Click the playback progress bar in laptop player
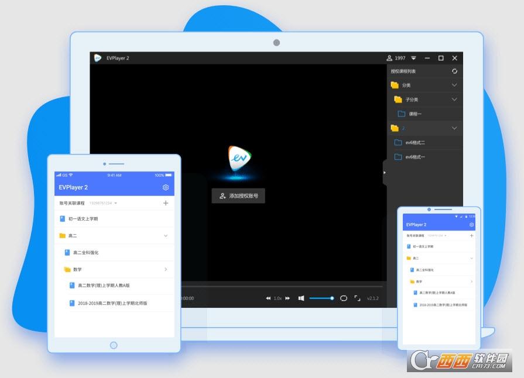 [x=282, y=287]
